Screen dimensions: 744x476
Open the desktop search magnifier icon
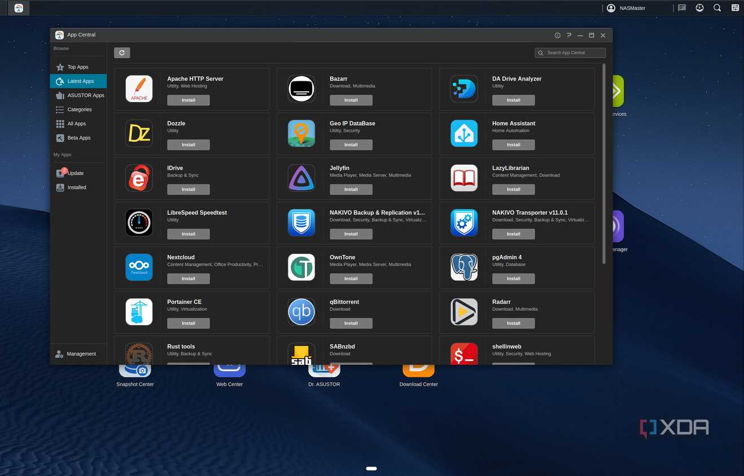pyautogui.click(x=717, y=8)
